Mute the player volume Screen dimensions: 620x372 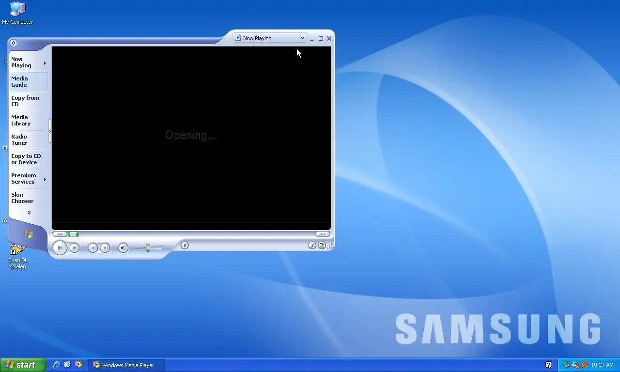coord(123,248)
